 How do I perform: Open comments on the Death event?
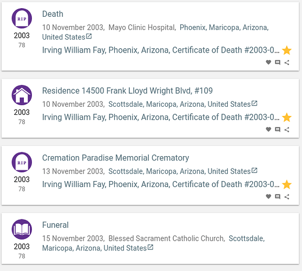[278, 62]
